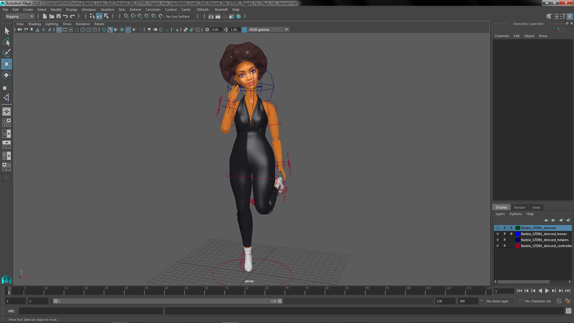Toggle reference R on Barbie_GTD91_dressed layer
Image resolution: width=574 pixels, height=323 pixels.
tap(512, 228)
